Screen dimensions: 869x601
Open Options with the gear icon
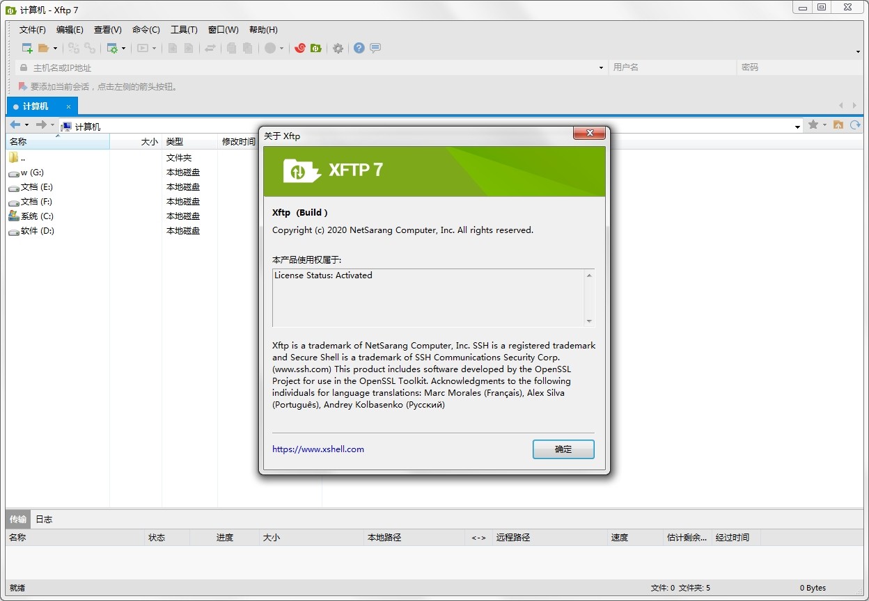338,48
